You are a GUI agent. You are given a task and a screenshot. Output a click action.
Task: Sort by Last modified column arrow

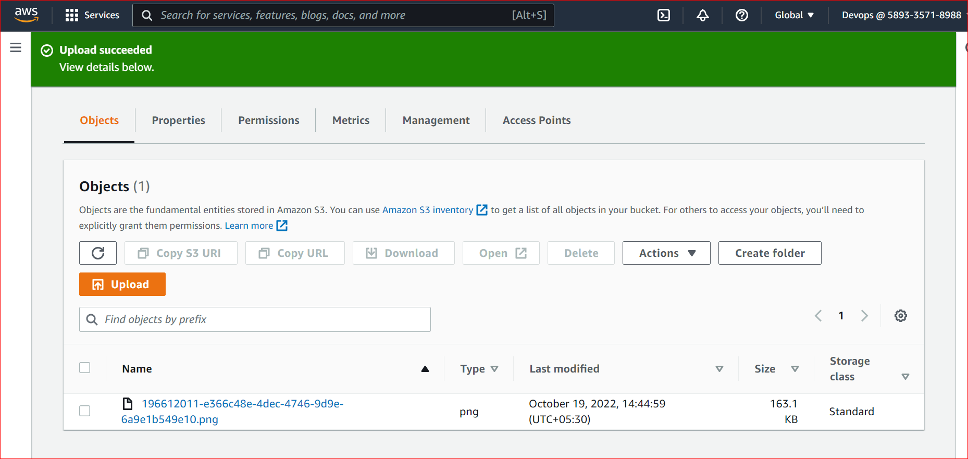[x=719, y=369]
